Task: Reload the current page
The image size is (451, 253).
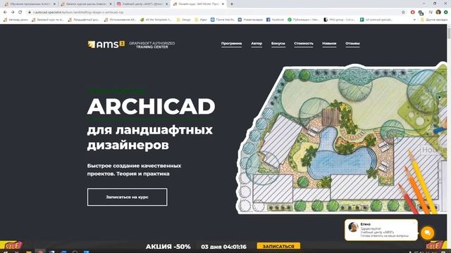Action: coord(20,13)
